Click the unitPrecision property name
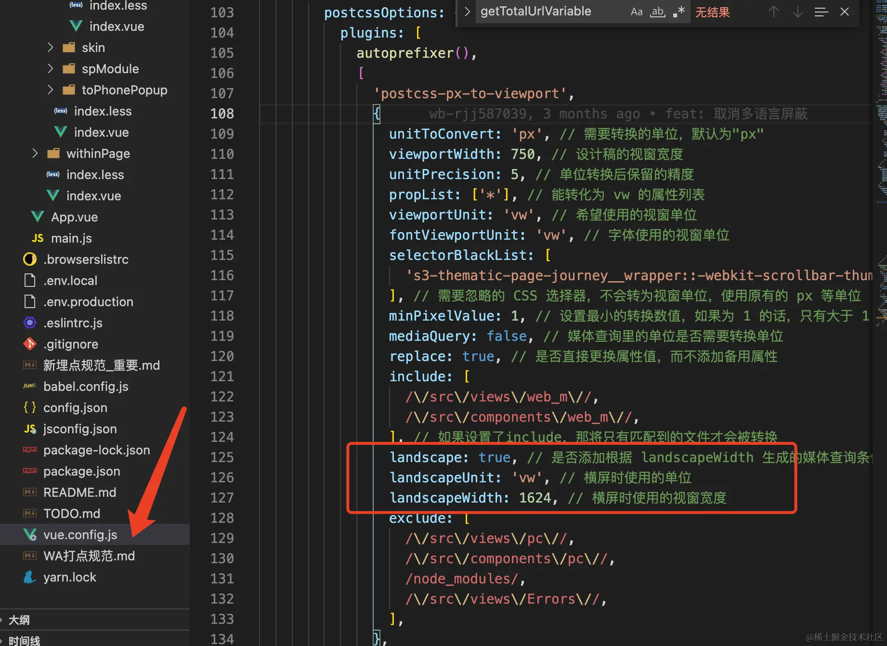The image size is (887, 646). click(442, 174)
